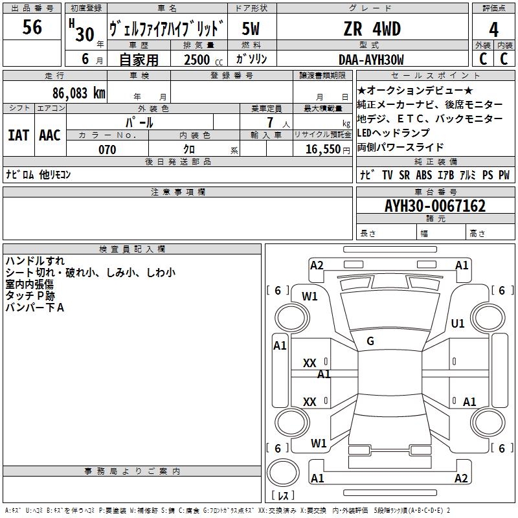Click the LEDヘッドランプ sales point
Screen dimensions: 518x518
point(394,133)
